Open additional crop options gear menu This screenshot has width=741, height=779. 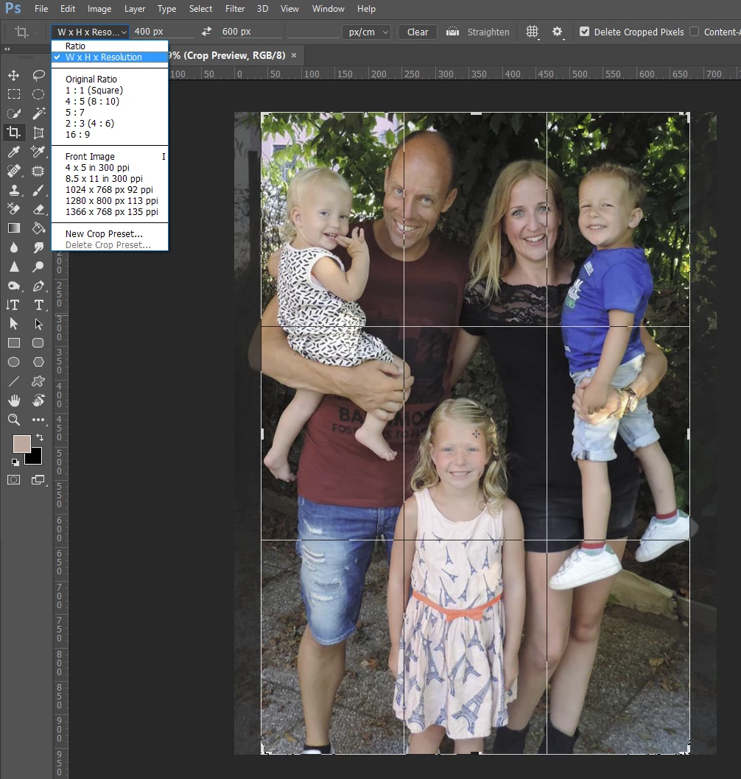pyautogui.click(x=558, y=32)
